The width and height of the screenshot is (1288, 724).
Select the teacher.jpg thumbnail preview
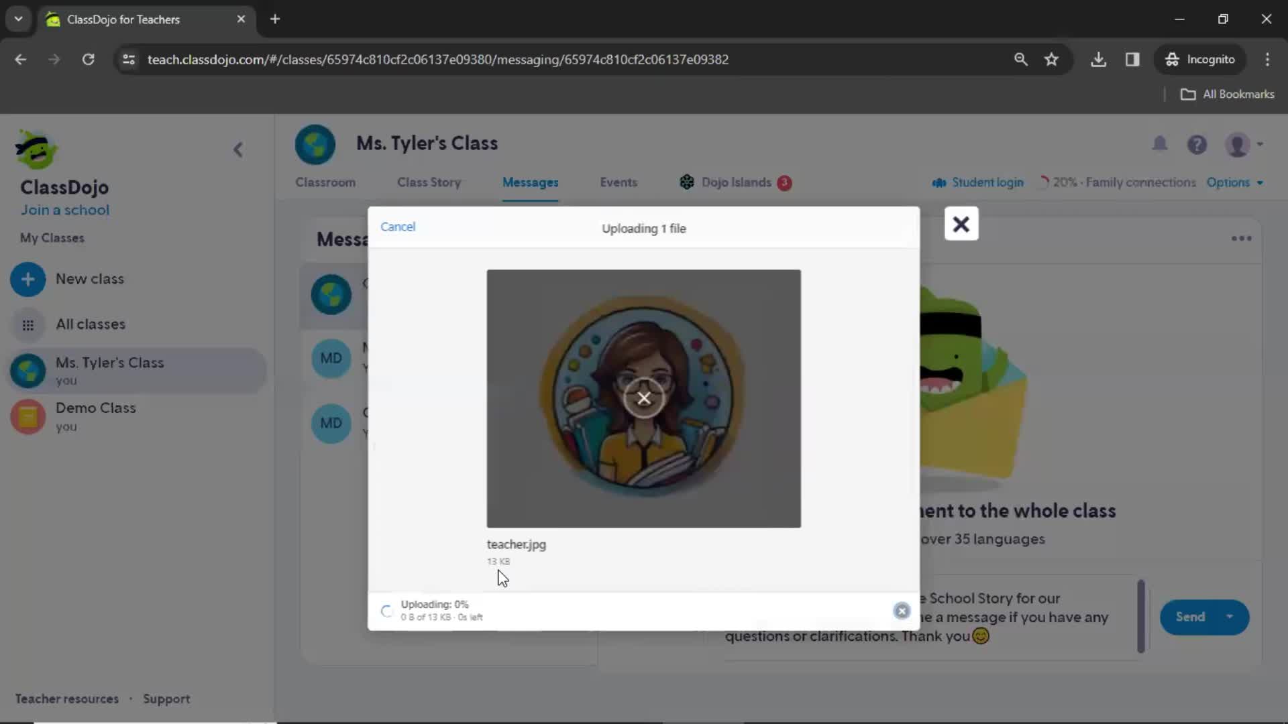pos(644,398)
